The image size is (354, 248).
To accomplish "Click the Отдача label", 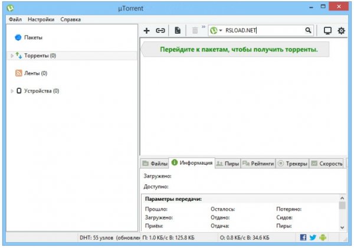I will [x=219, y=226].
